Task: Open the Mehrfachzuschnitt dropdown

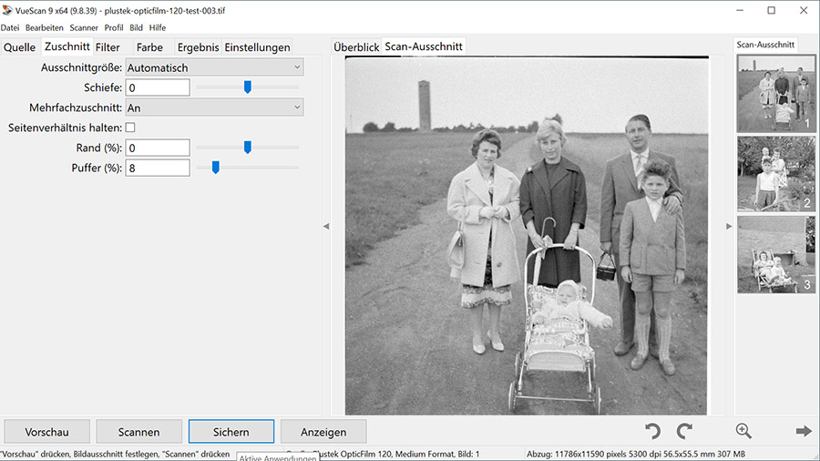Action: coord(214,108)
